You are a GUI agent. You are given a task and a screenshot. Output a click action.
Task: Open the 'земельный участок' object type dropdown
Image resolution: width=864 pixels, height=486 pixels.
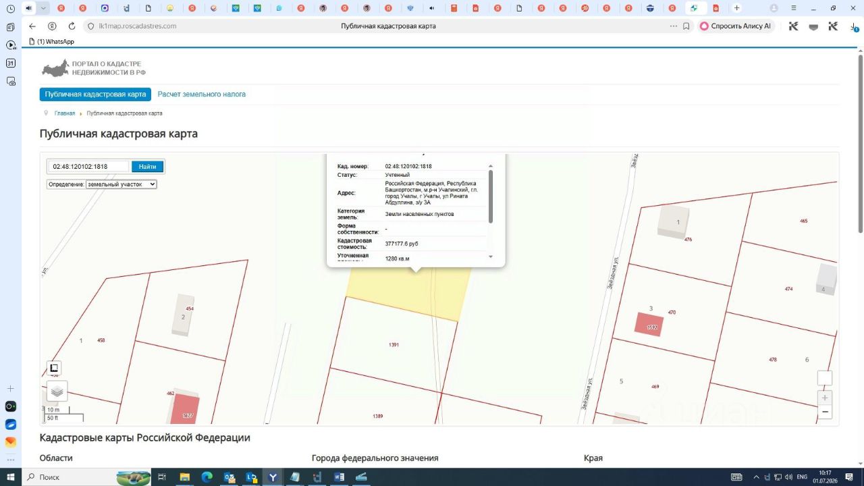[121, 184]
